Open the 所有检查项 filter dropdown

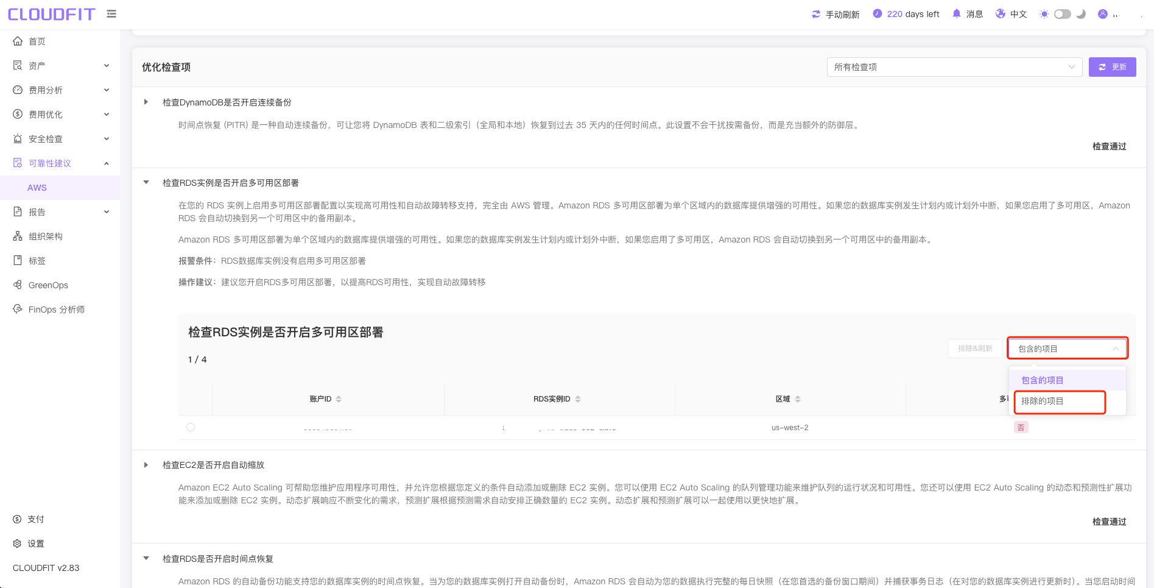(954, 67)
